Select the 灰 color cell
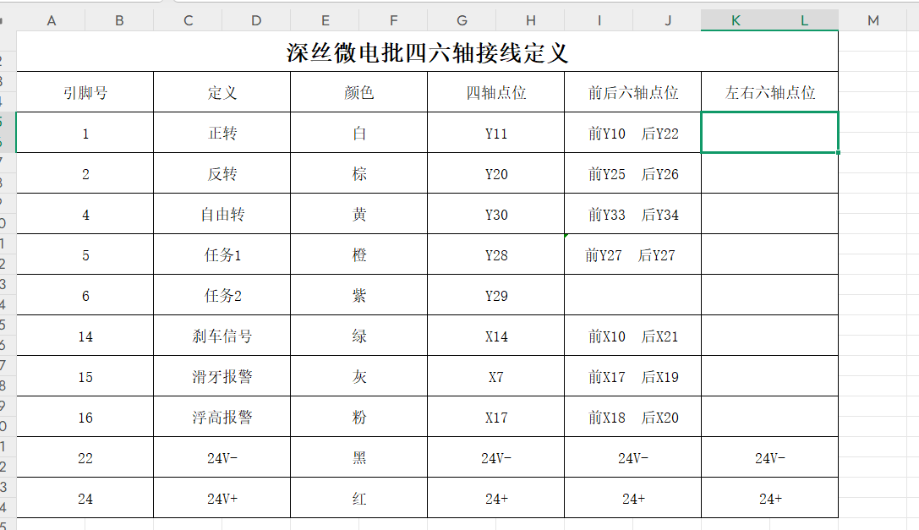The width and height of the screenshot is (919, 530). click(x=358, y=376)
